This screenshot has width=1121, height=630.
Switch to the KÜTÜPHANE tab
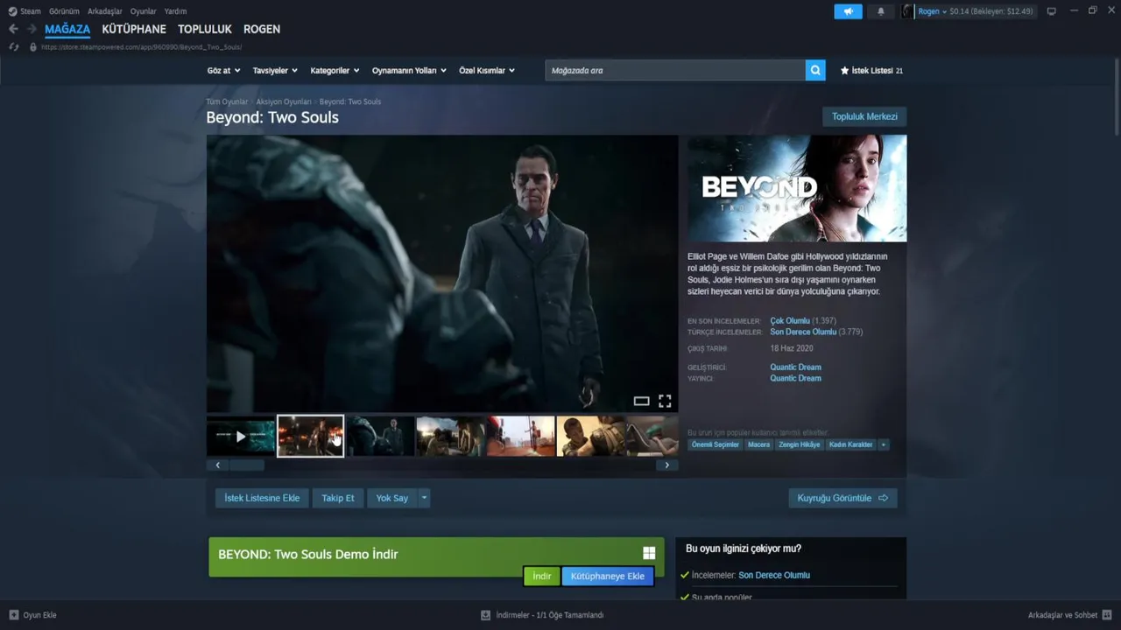[134, 29]
